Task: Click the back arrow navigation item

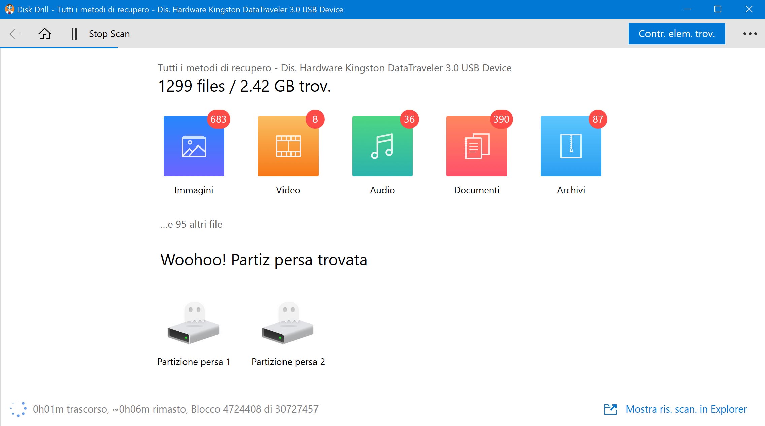Action: pos(15,34)
